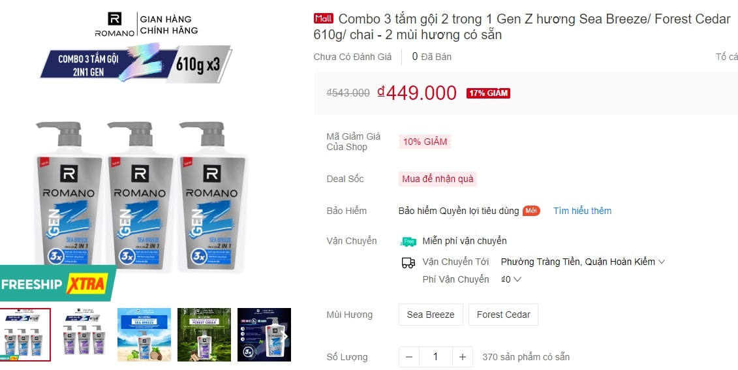Click the Mua để nhận quà deal tag
738x370 pixels.
pyautogui.click(x=438, y=179)
